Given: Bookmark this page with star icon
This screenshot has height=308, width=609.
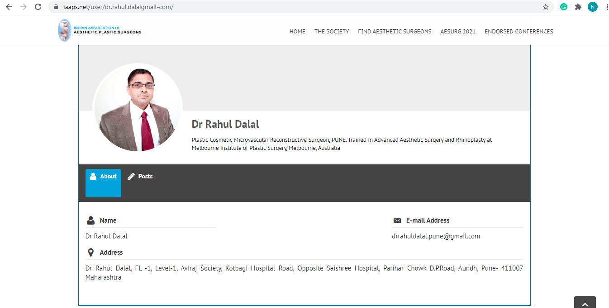Looking at the screenshot, I should (x=546, y=7).
